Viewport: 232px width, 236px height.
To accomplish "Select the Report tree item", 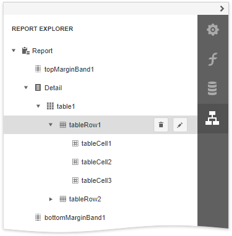I will click(42, 51).
